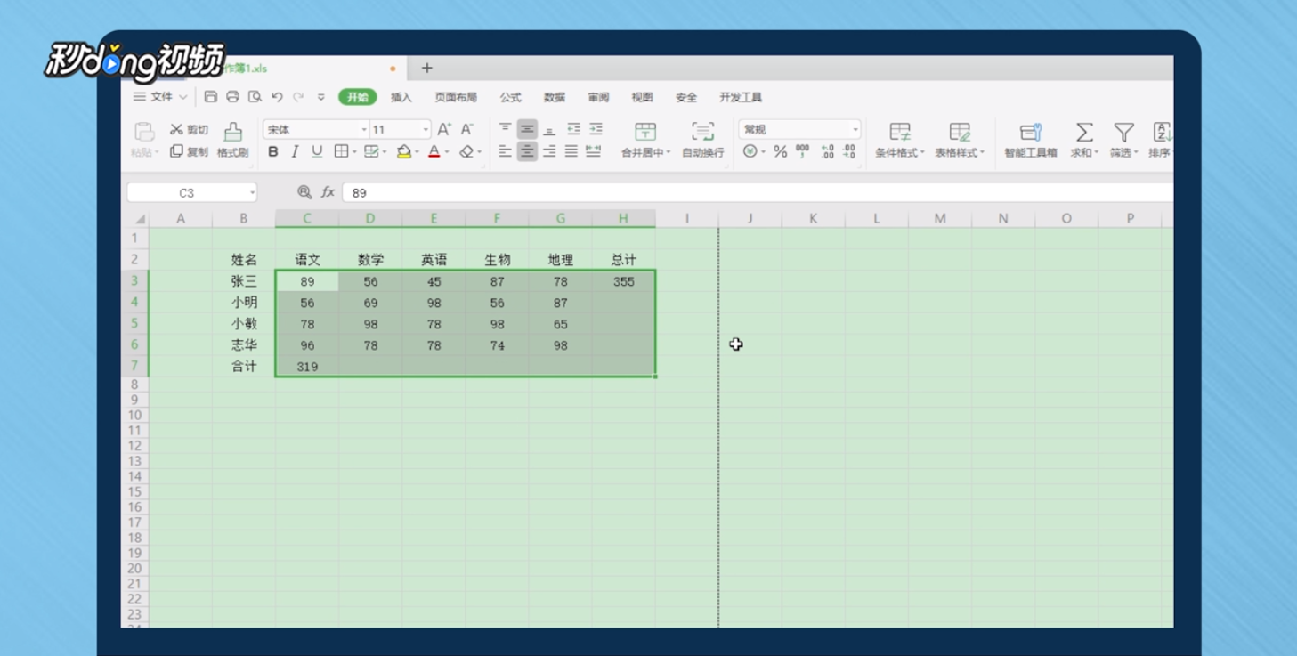The height and width of the screenshot is (656, 1297).
Task: Click the fx insert function icon
Action: coord(328,192)
